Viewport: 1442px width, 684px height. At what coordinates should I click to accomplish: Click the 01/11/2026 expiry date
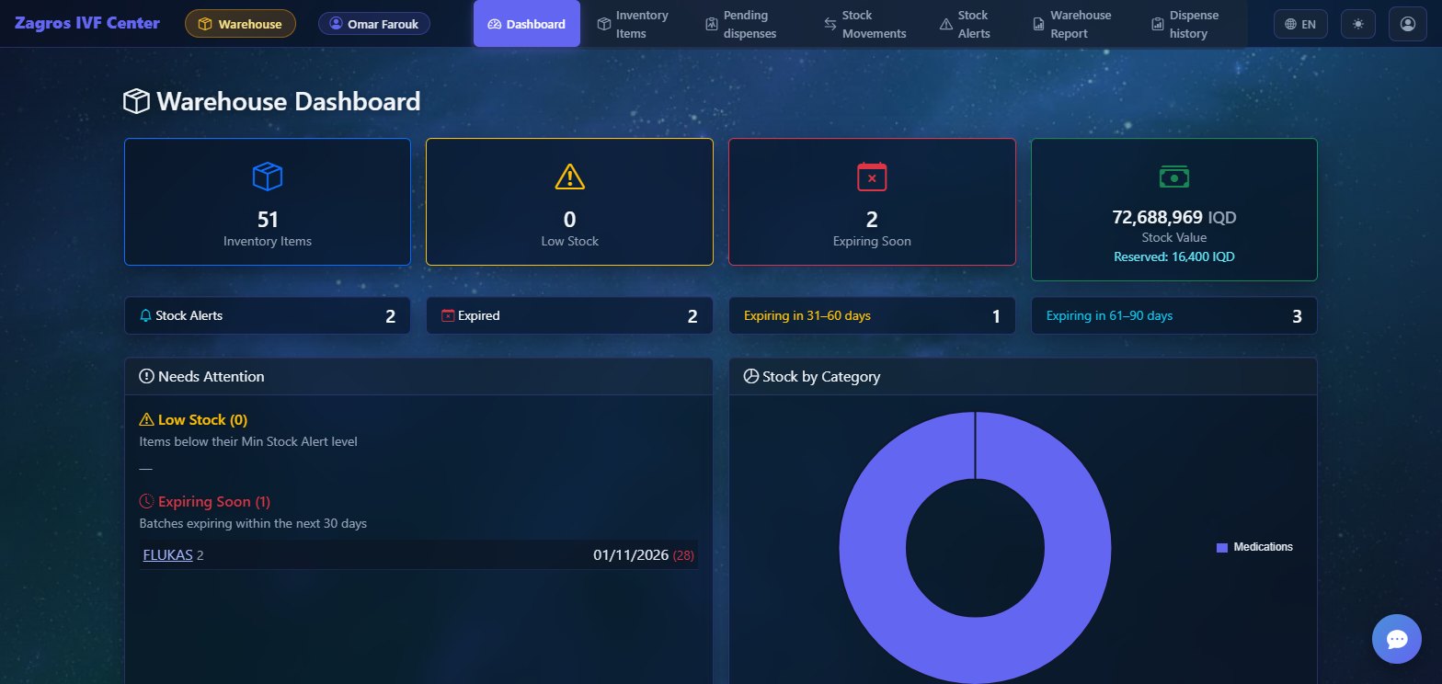(631, 555)
